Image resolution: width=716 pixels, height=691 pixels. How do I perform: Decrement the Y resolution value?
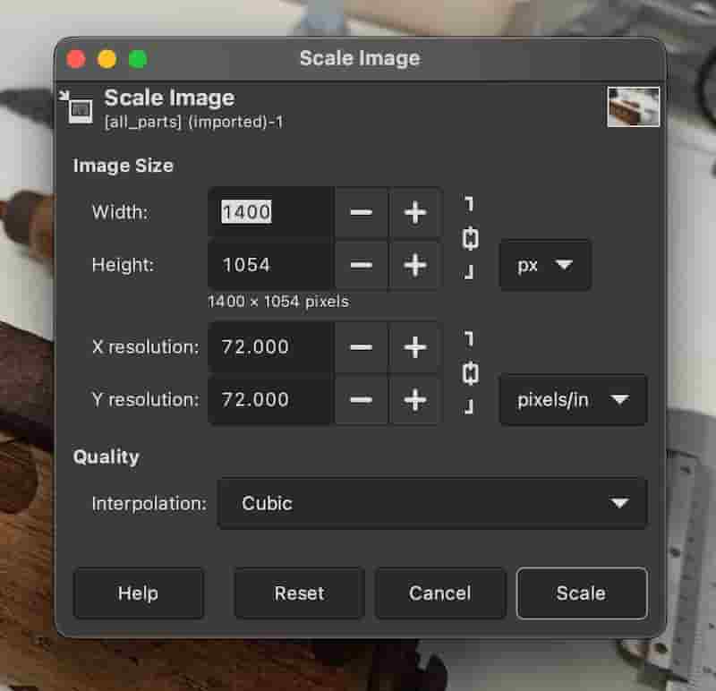coord(362,400)
